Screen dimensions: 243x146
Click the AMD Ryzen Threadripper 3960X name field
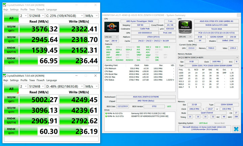click(140, 21)
